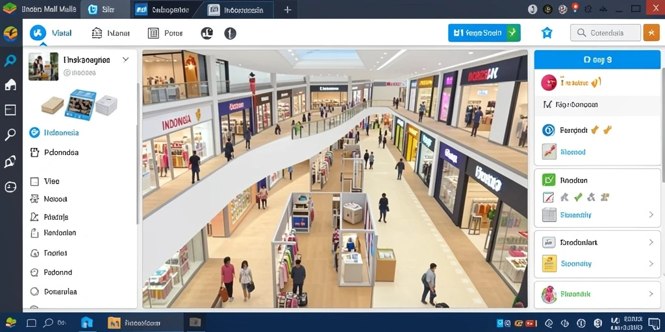The image size is (665, 332).
Task: Select the white magnifier icon in left sidebar
Action: pyautogui.click(x=10, y=135)
